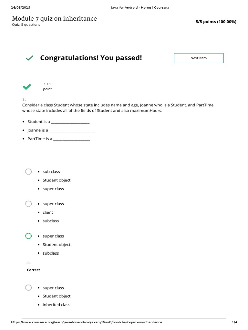The height and width of the screenshot is (330, 248).
Task: Click the 1/4 page number indicator
Action: (x=234, y=322)
